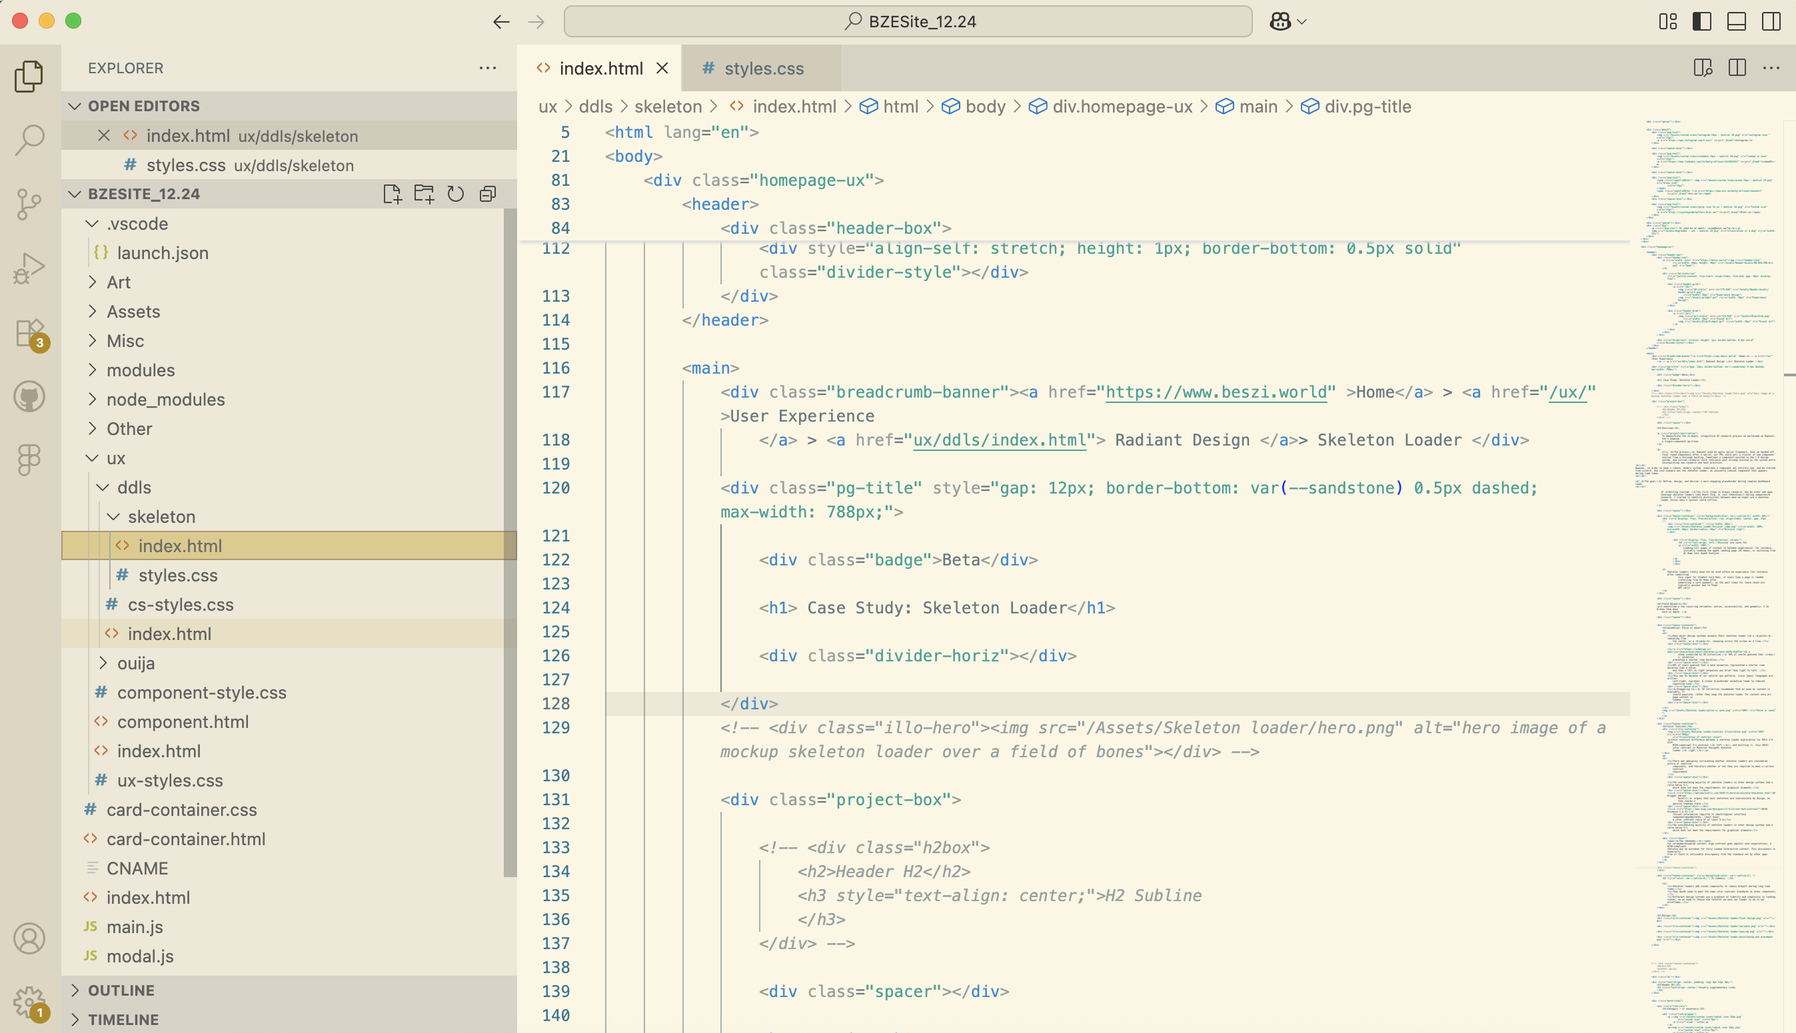Create a new file in the Explorer
Viewport: 1796px width, 1033px height.
392,193
